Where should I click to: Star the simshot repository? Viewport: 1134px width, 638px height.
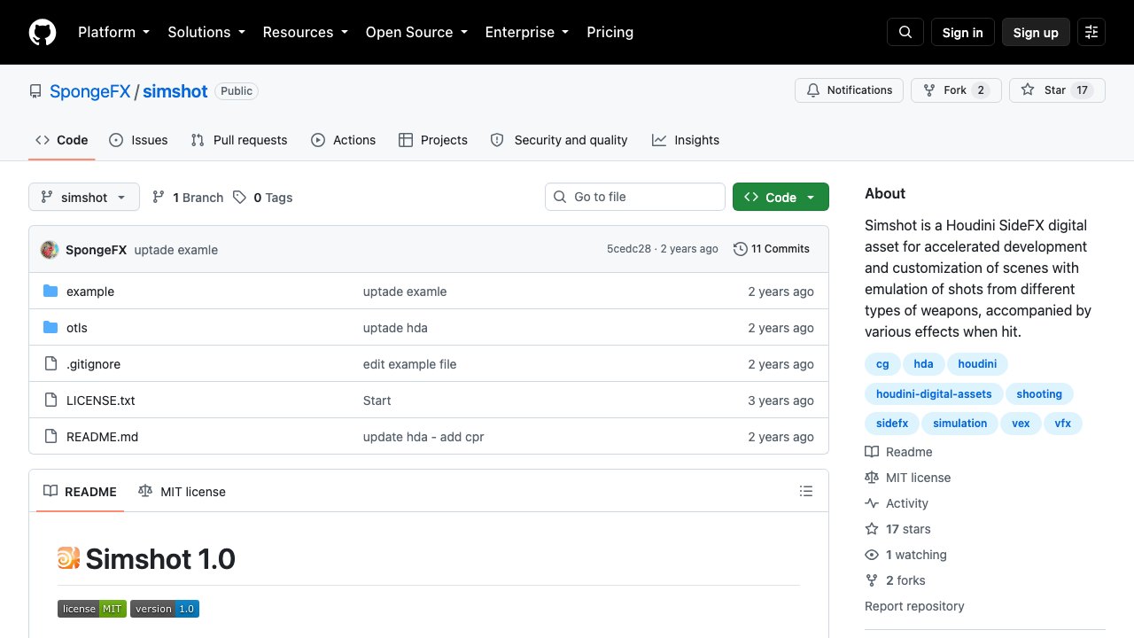pos(1057,90)
